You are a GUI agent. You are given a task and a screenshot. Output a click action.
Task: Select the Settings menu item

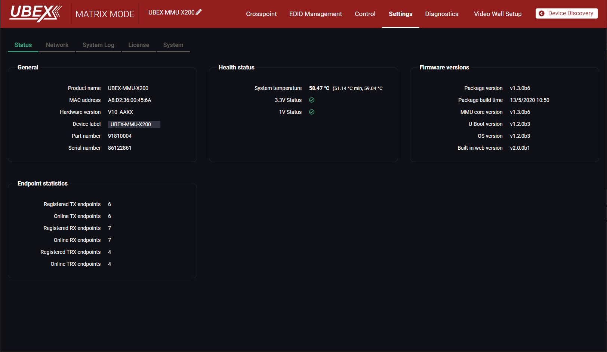[x=401, y=14]
